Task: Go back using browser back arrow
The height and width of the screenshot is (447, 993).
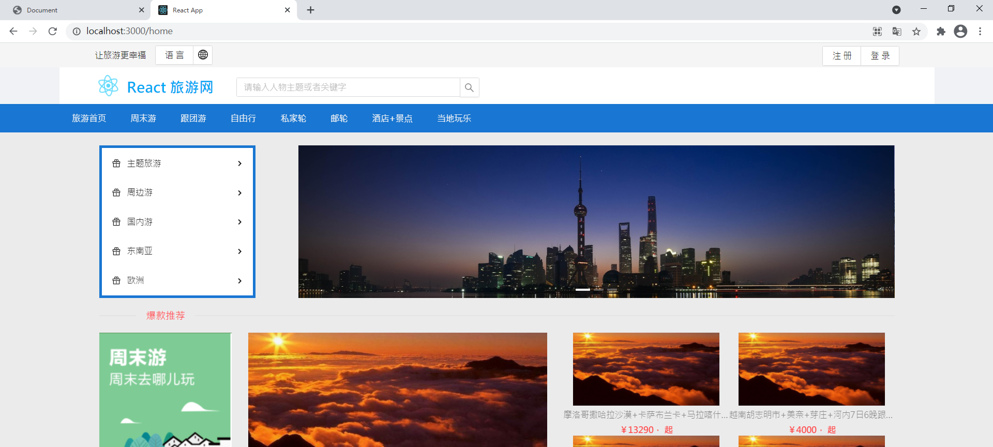Action: tap(13, 31)
